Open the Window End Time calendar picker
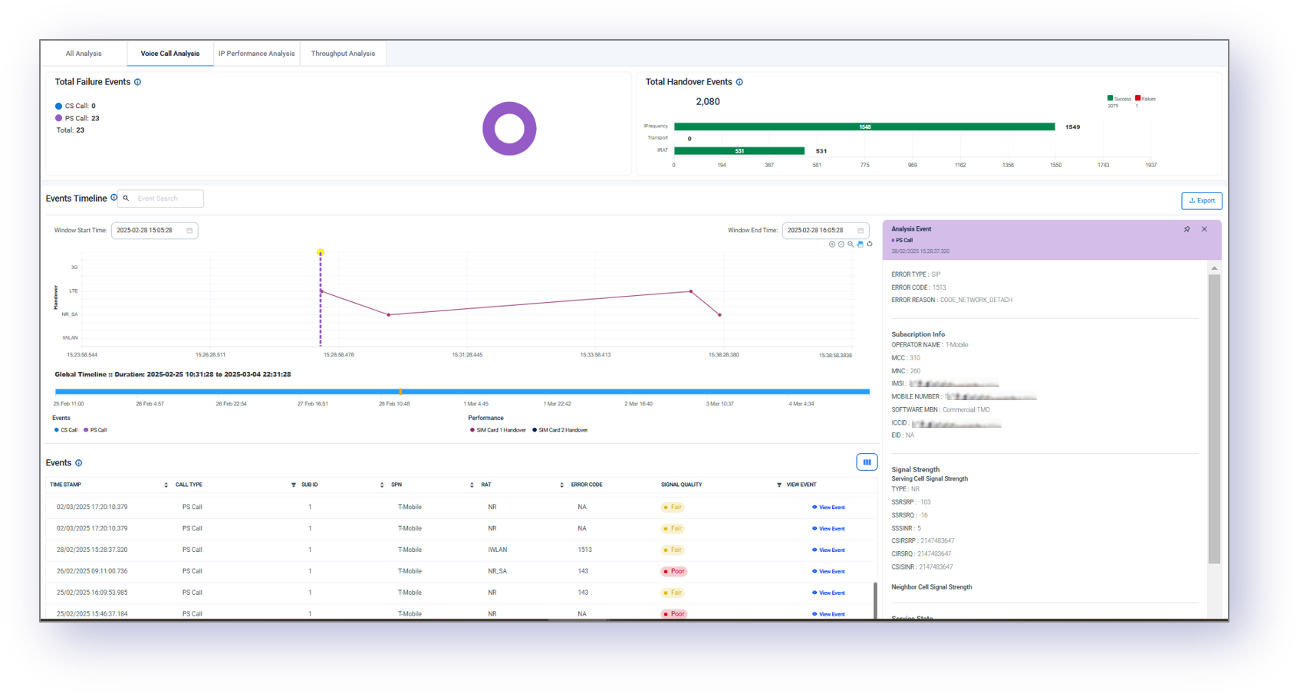 click(x=861, y=231)
